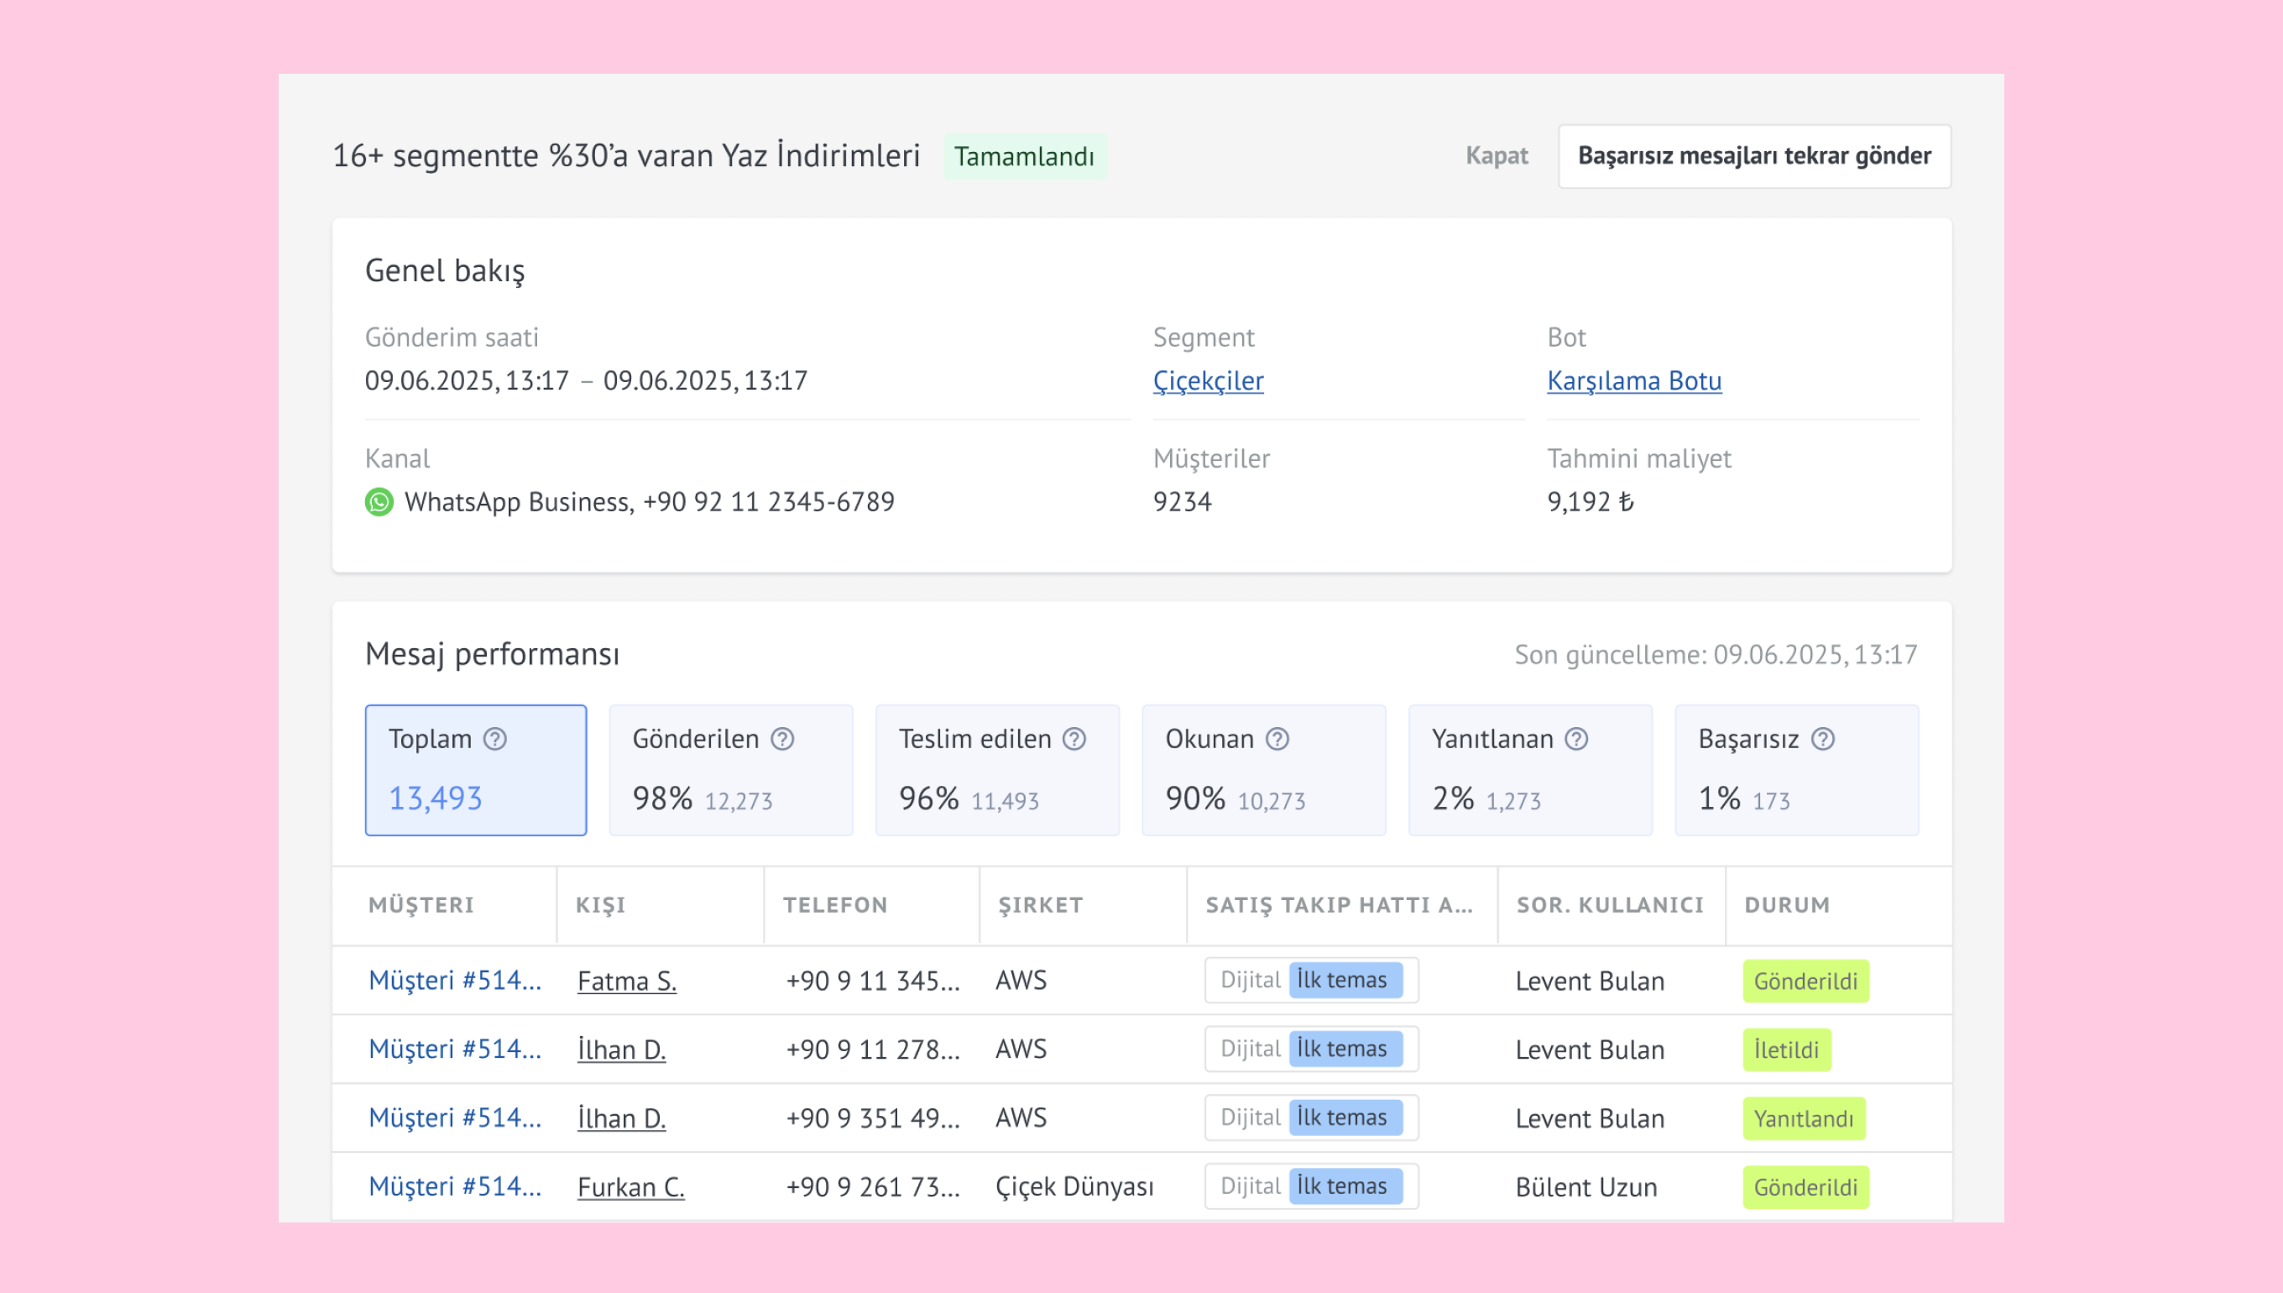Open Fatma S. contact link

point(627,982)
